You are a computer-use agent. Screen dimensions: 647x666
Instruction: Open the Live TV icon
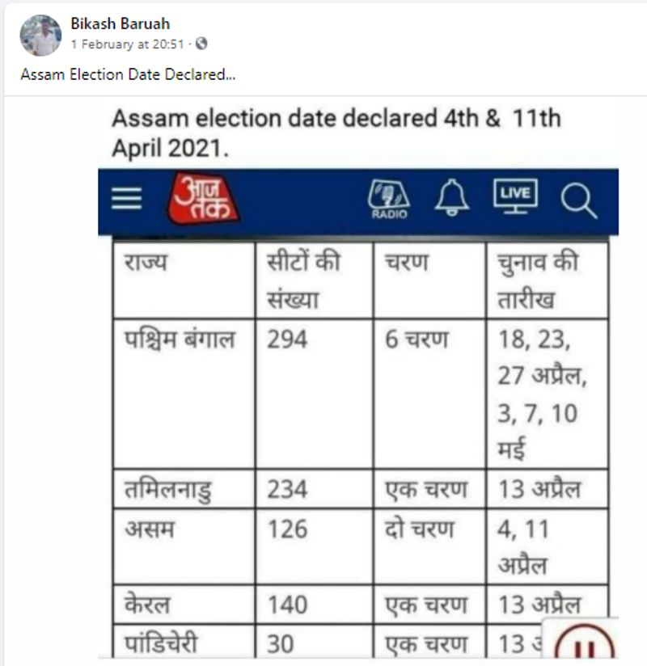click(x=515, y=197)
